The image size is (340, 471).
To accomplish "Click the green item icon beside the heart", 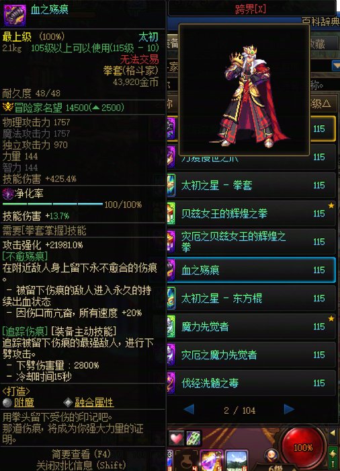I will (x=193, y=438).
